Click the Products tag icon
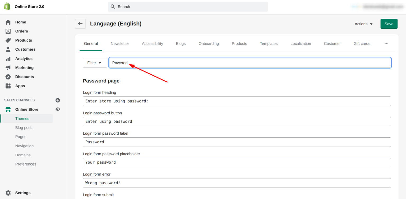Screen dimensions: 406x199 pos(8,40)
